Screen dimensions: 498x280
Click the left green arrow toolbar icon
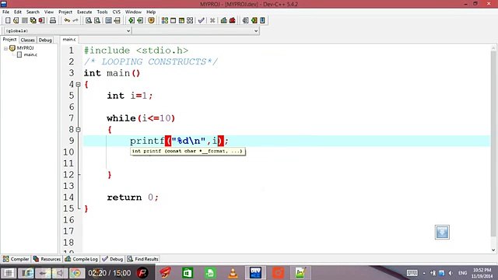132,20
